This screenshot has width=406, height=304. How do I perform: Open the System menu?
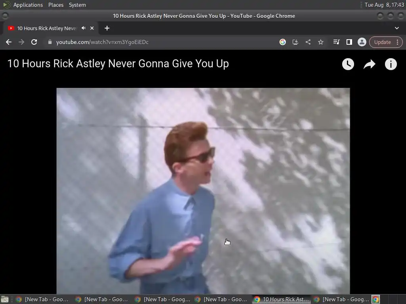point(77,5)
